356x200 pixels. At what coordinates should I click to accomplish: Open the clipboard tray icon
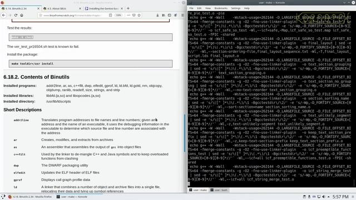click(304, 197)
